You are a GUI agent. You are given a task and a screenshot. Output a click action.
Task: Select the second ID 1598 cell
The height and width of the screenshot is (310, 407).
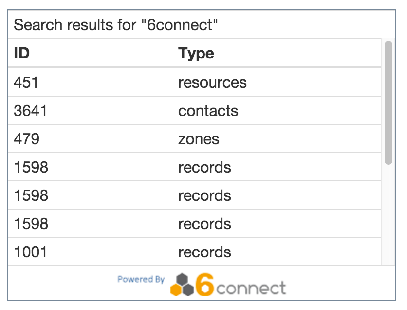pos(31,195)
